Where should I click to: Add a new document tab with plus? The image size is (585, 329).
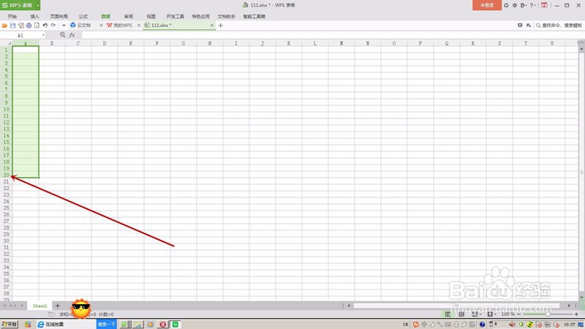[221, 26]
